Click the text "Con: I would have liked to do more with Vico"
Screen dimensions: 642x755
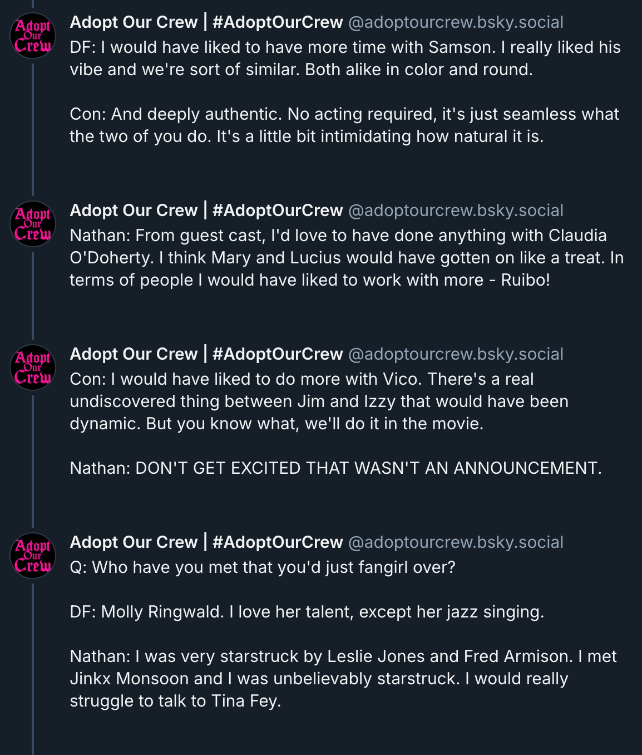pyautogui.click(x=319, y=401)
